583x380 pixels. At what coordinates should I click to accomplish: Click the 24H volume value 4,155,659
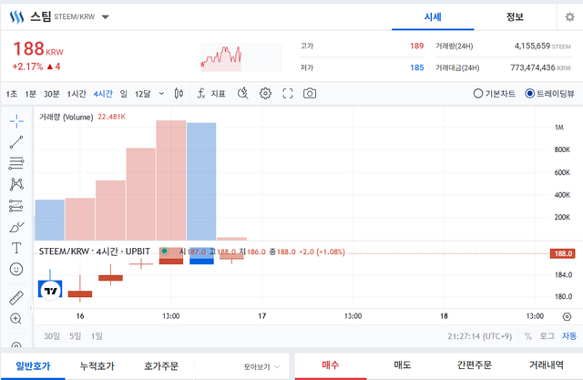[x=532, y=46]
